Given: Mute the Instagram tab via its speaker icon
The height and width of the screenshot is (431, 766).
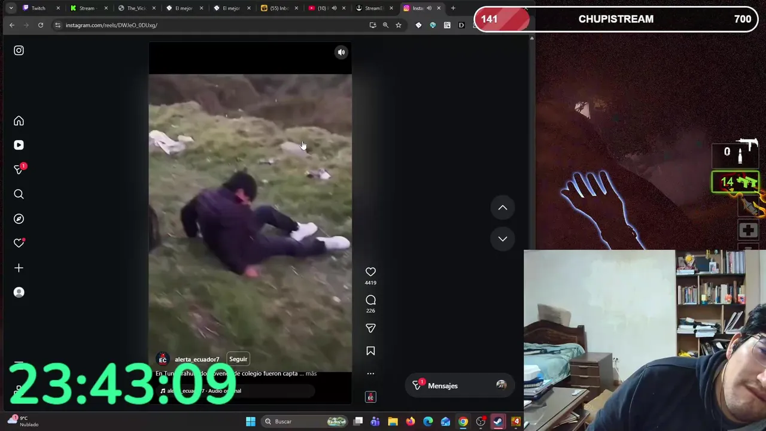Looking at the screenshot, I should (x=430, y=8).
